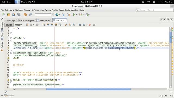
Task: Click Previous Bookmark icon
Action: click(x=66, y=25)
